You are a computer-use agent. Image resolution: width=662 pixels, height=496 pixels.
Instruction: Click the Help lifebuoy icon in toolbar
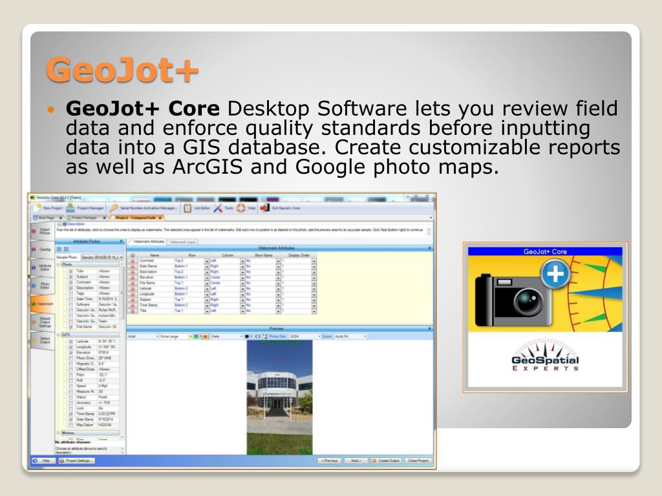click(241, 208)
